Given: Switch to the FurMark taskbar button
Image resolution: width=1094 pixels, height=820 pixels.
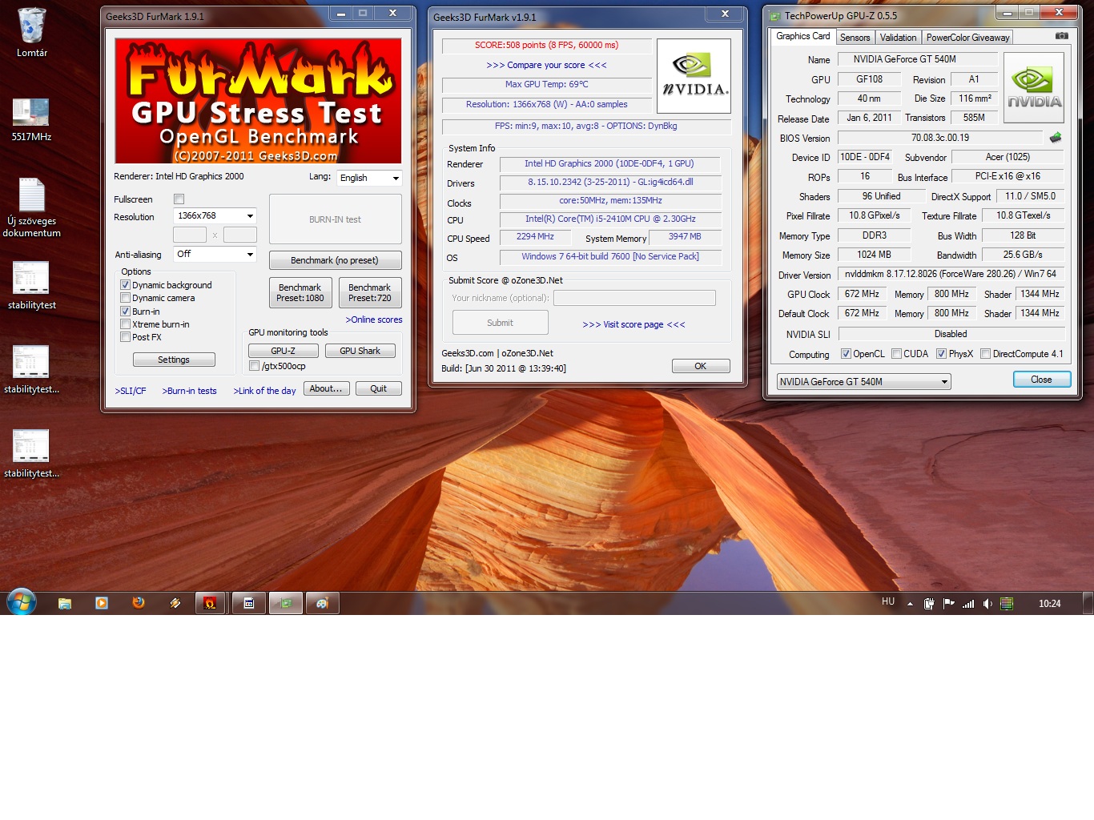Looking at the screenshot, I should (211, 603).
